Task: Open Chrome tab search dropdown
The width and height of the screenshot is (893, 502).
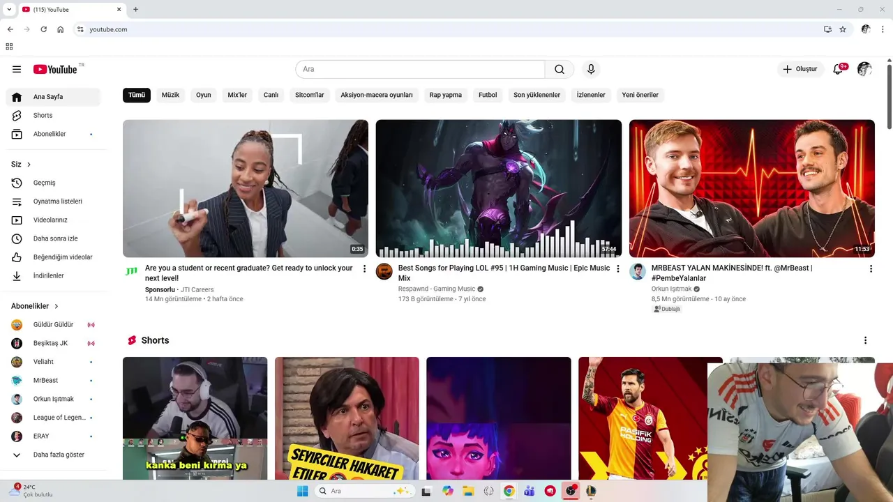Action: tap(9, 9)
